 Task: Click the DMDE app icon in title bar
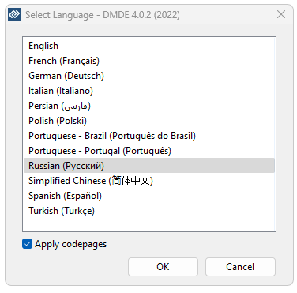pos(14,14)
